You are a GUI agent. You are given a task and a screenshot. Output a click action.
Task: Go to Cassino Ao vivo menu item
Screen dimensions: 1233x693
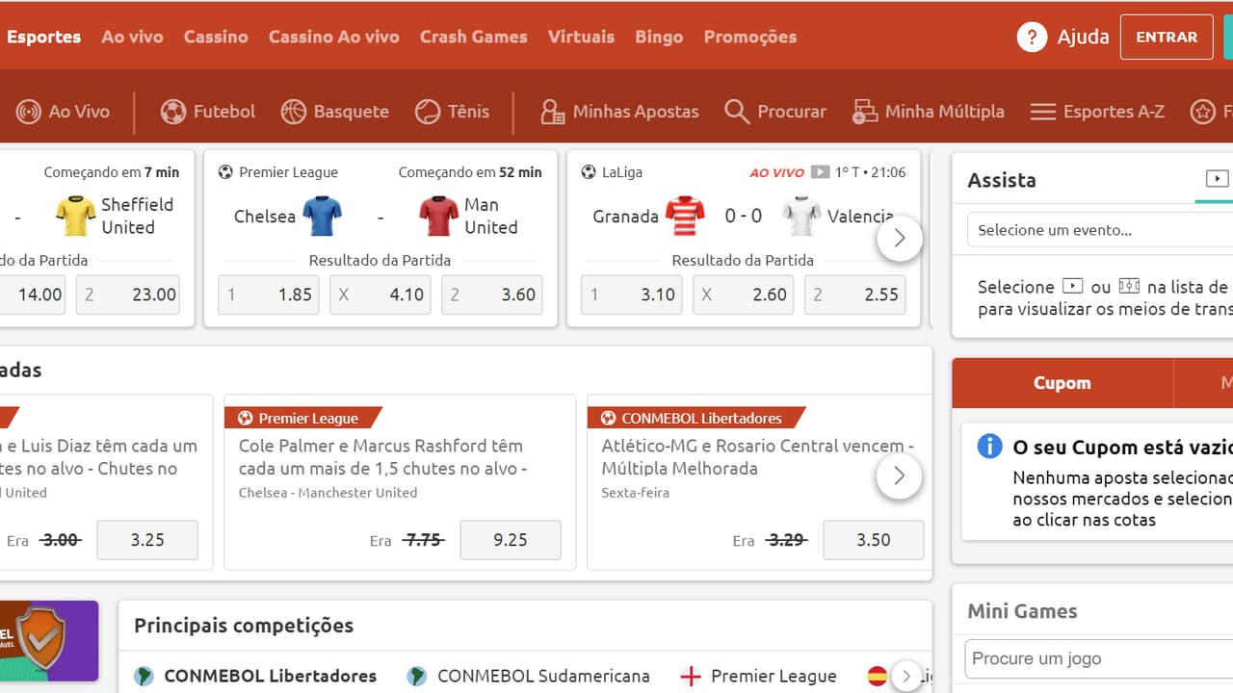[x=333, y=37]
